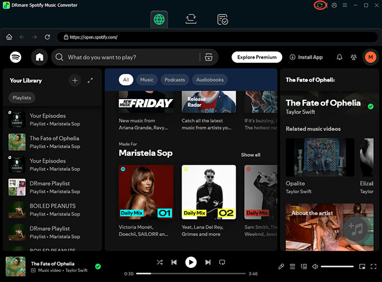Open the miniplayer icon
Viewport: 382px width, 282px height.
coord(362,266)
